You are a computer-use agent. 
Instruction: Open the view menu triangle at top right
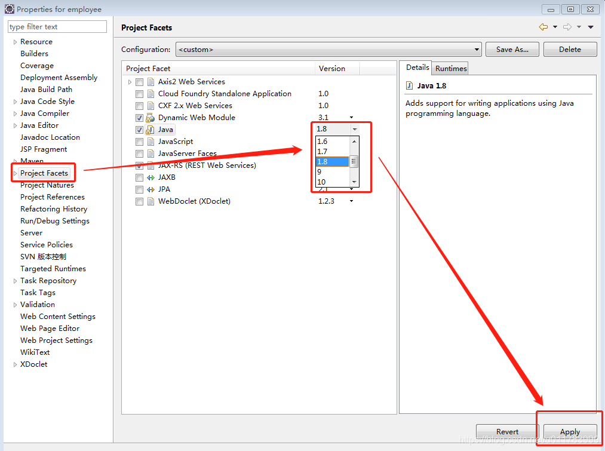coord(591,27)
